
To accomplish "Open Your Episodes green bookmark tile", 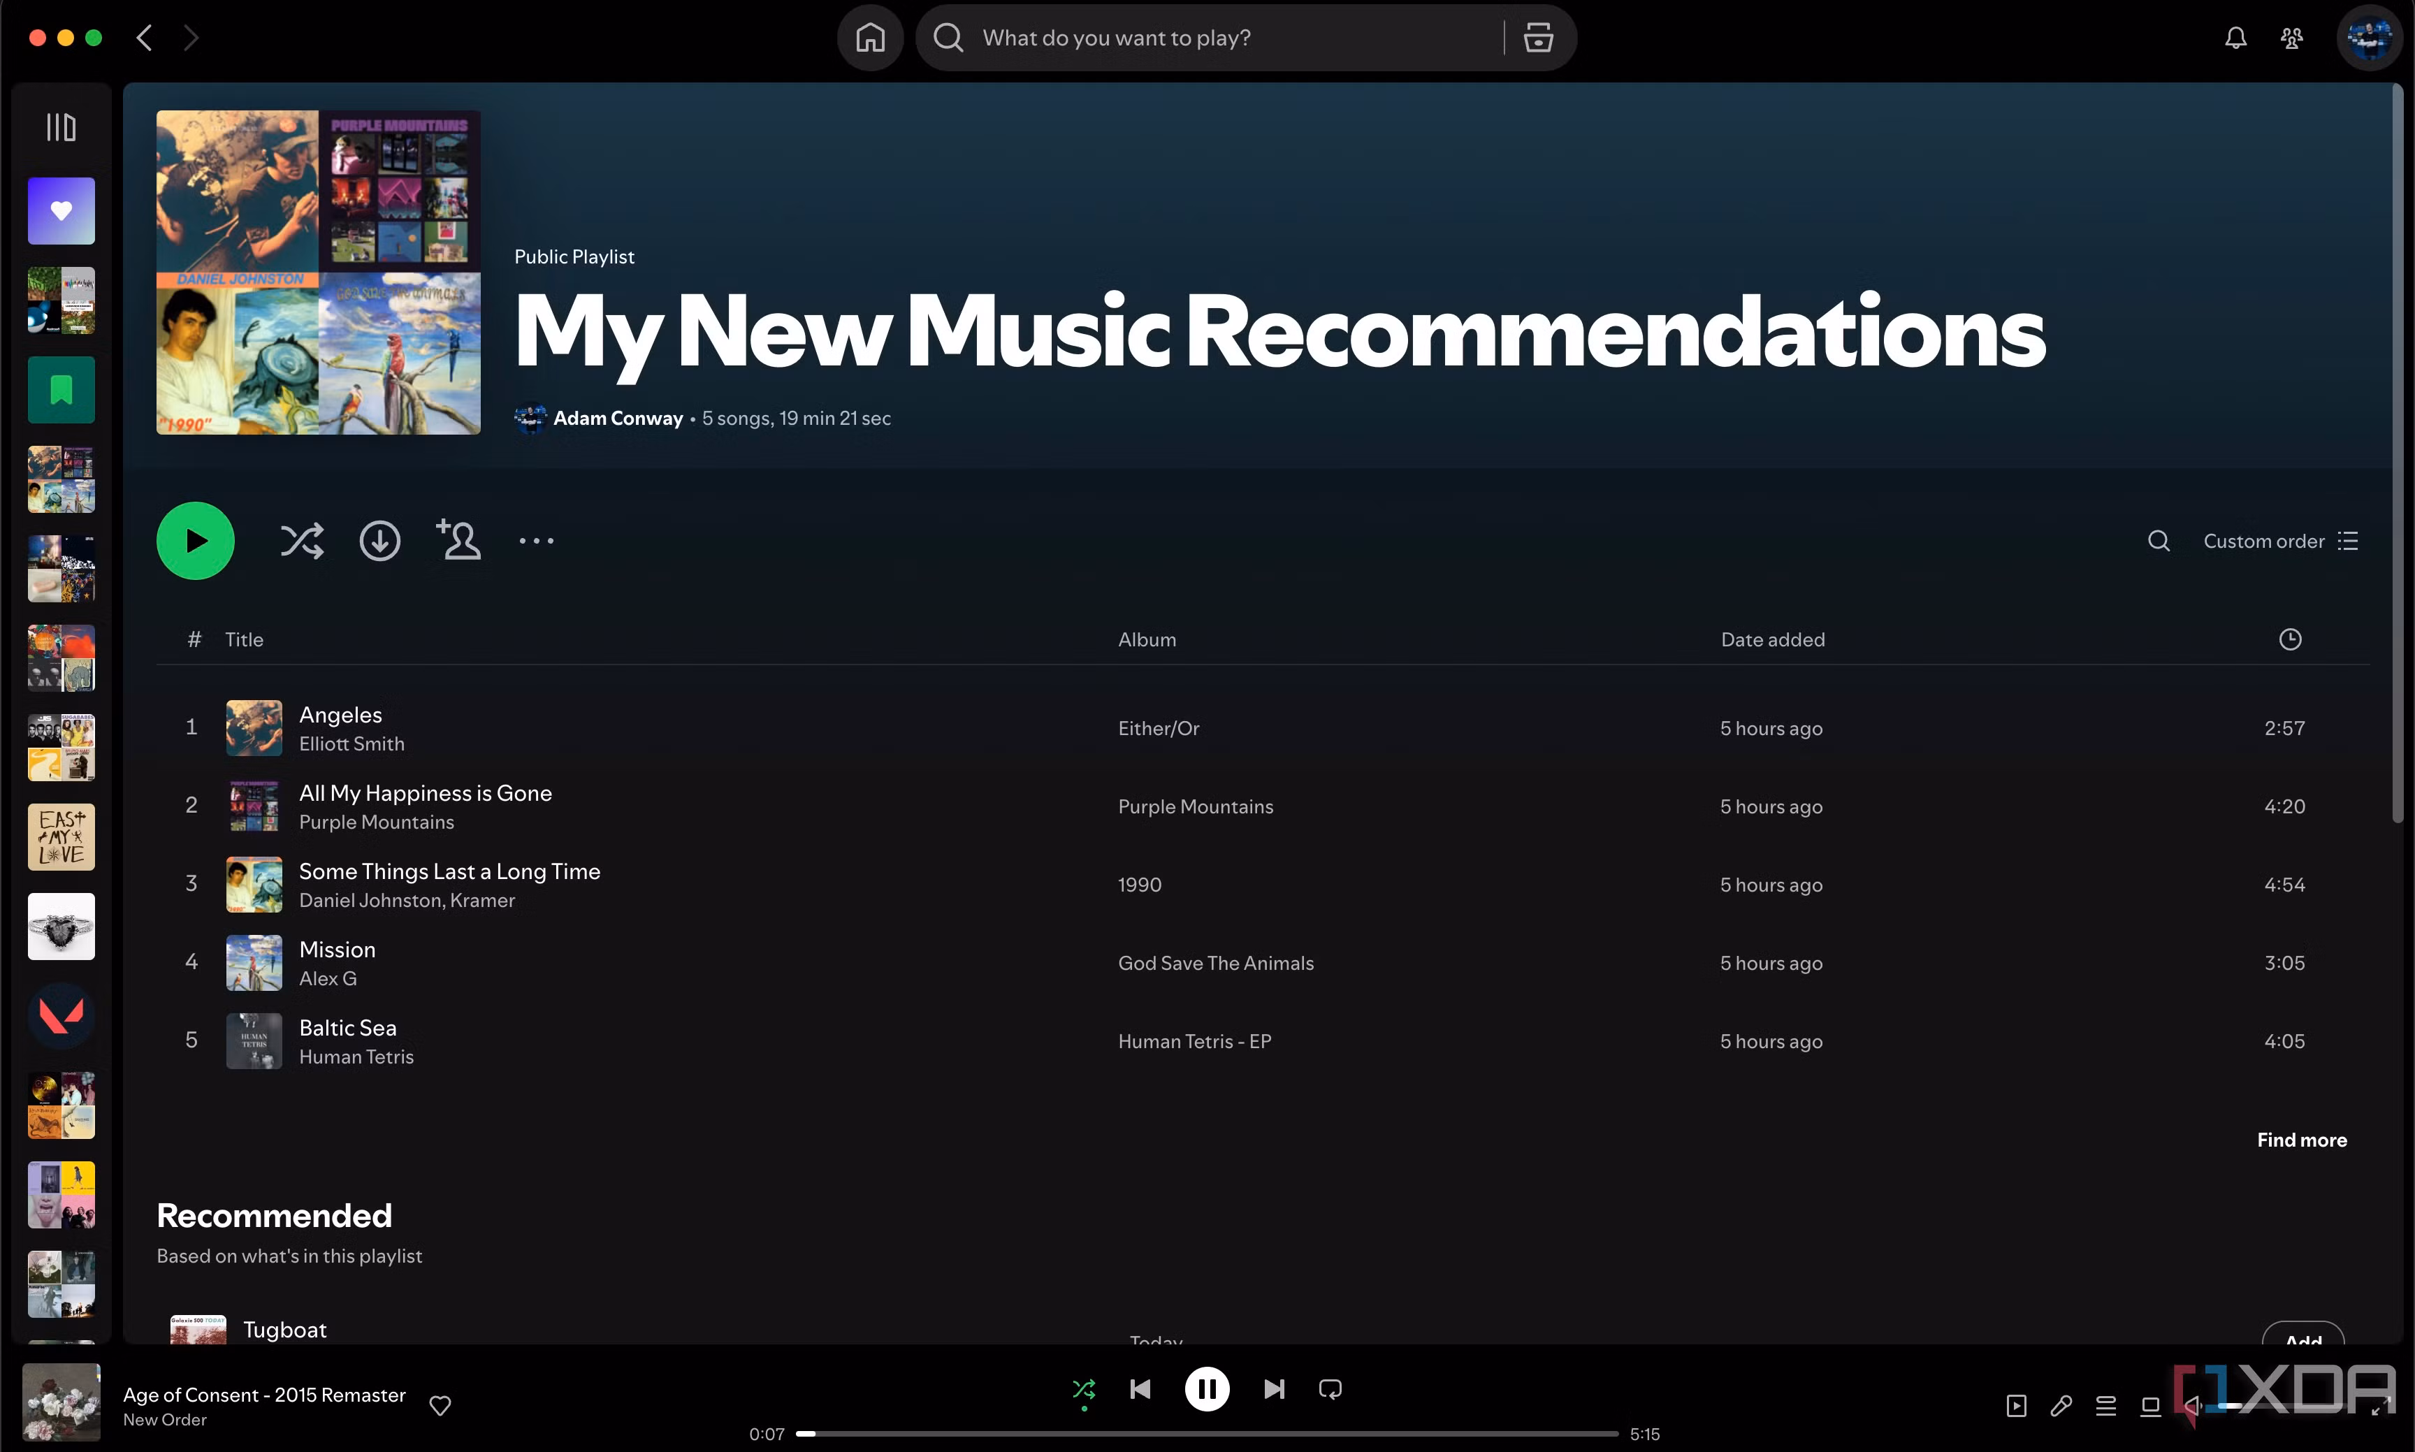I will tap(61, 389).
